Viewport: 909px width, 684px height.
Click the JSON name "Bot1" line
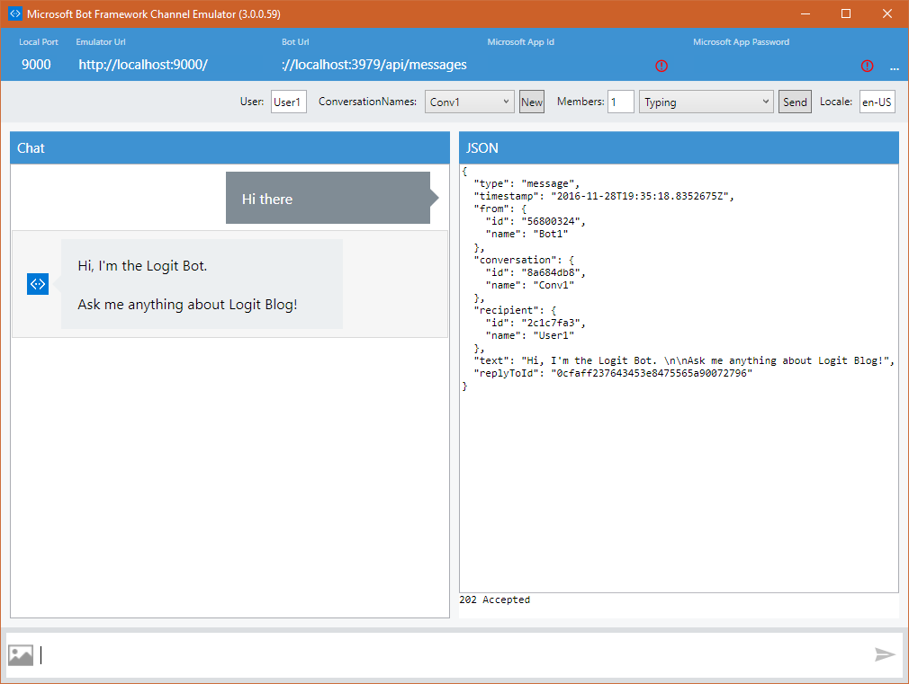(x=527, y=234)
